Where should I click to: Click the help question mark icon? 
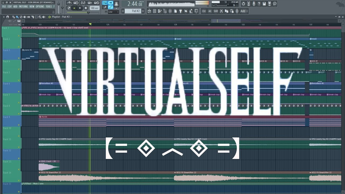coord(259,4)
